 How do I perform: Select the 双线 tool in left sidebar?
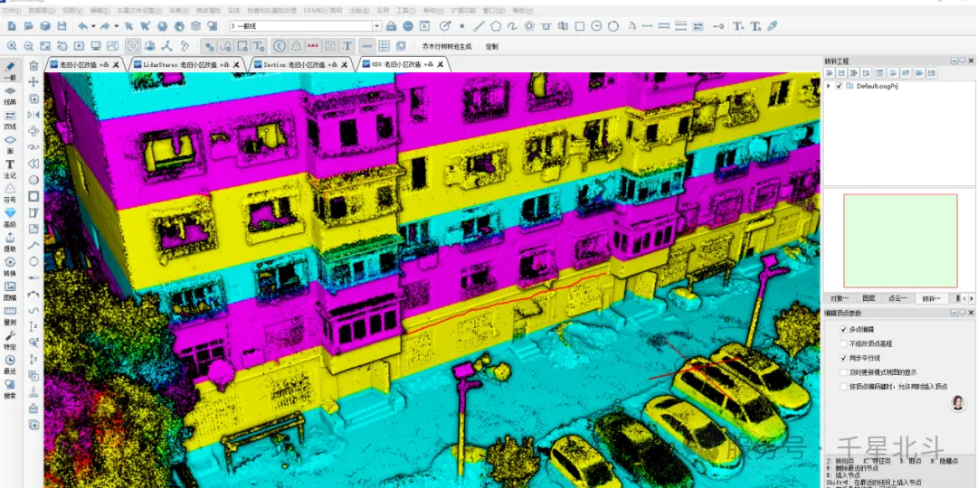pos(10,119)
